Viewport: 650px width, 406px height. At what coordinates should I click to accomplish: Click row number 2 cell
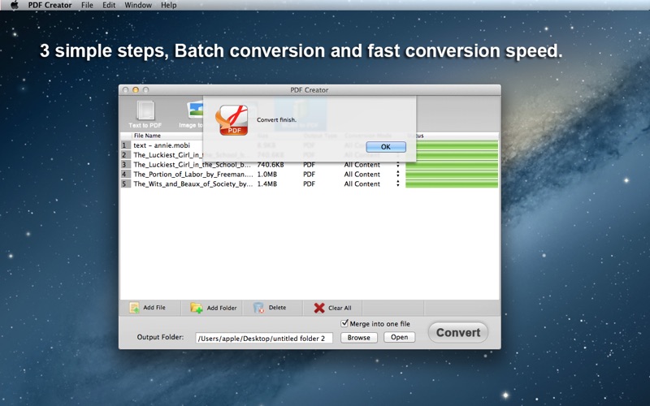point(125,155)
